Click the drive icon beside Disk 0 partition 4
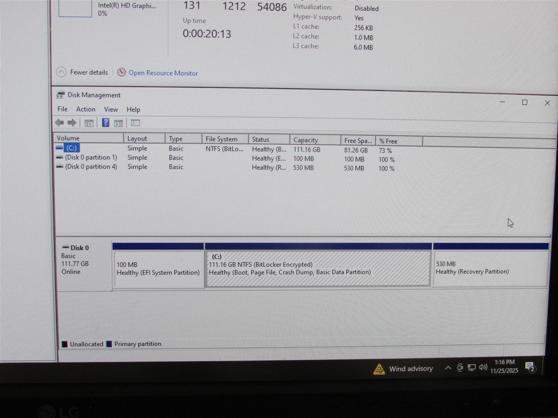The height and width of the screenshot is (418, 558). 60,167
